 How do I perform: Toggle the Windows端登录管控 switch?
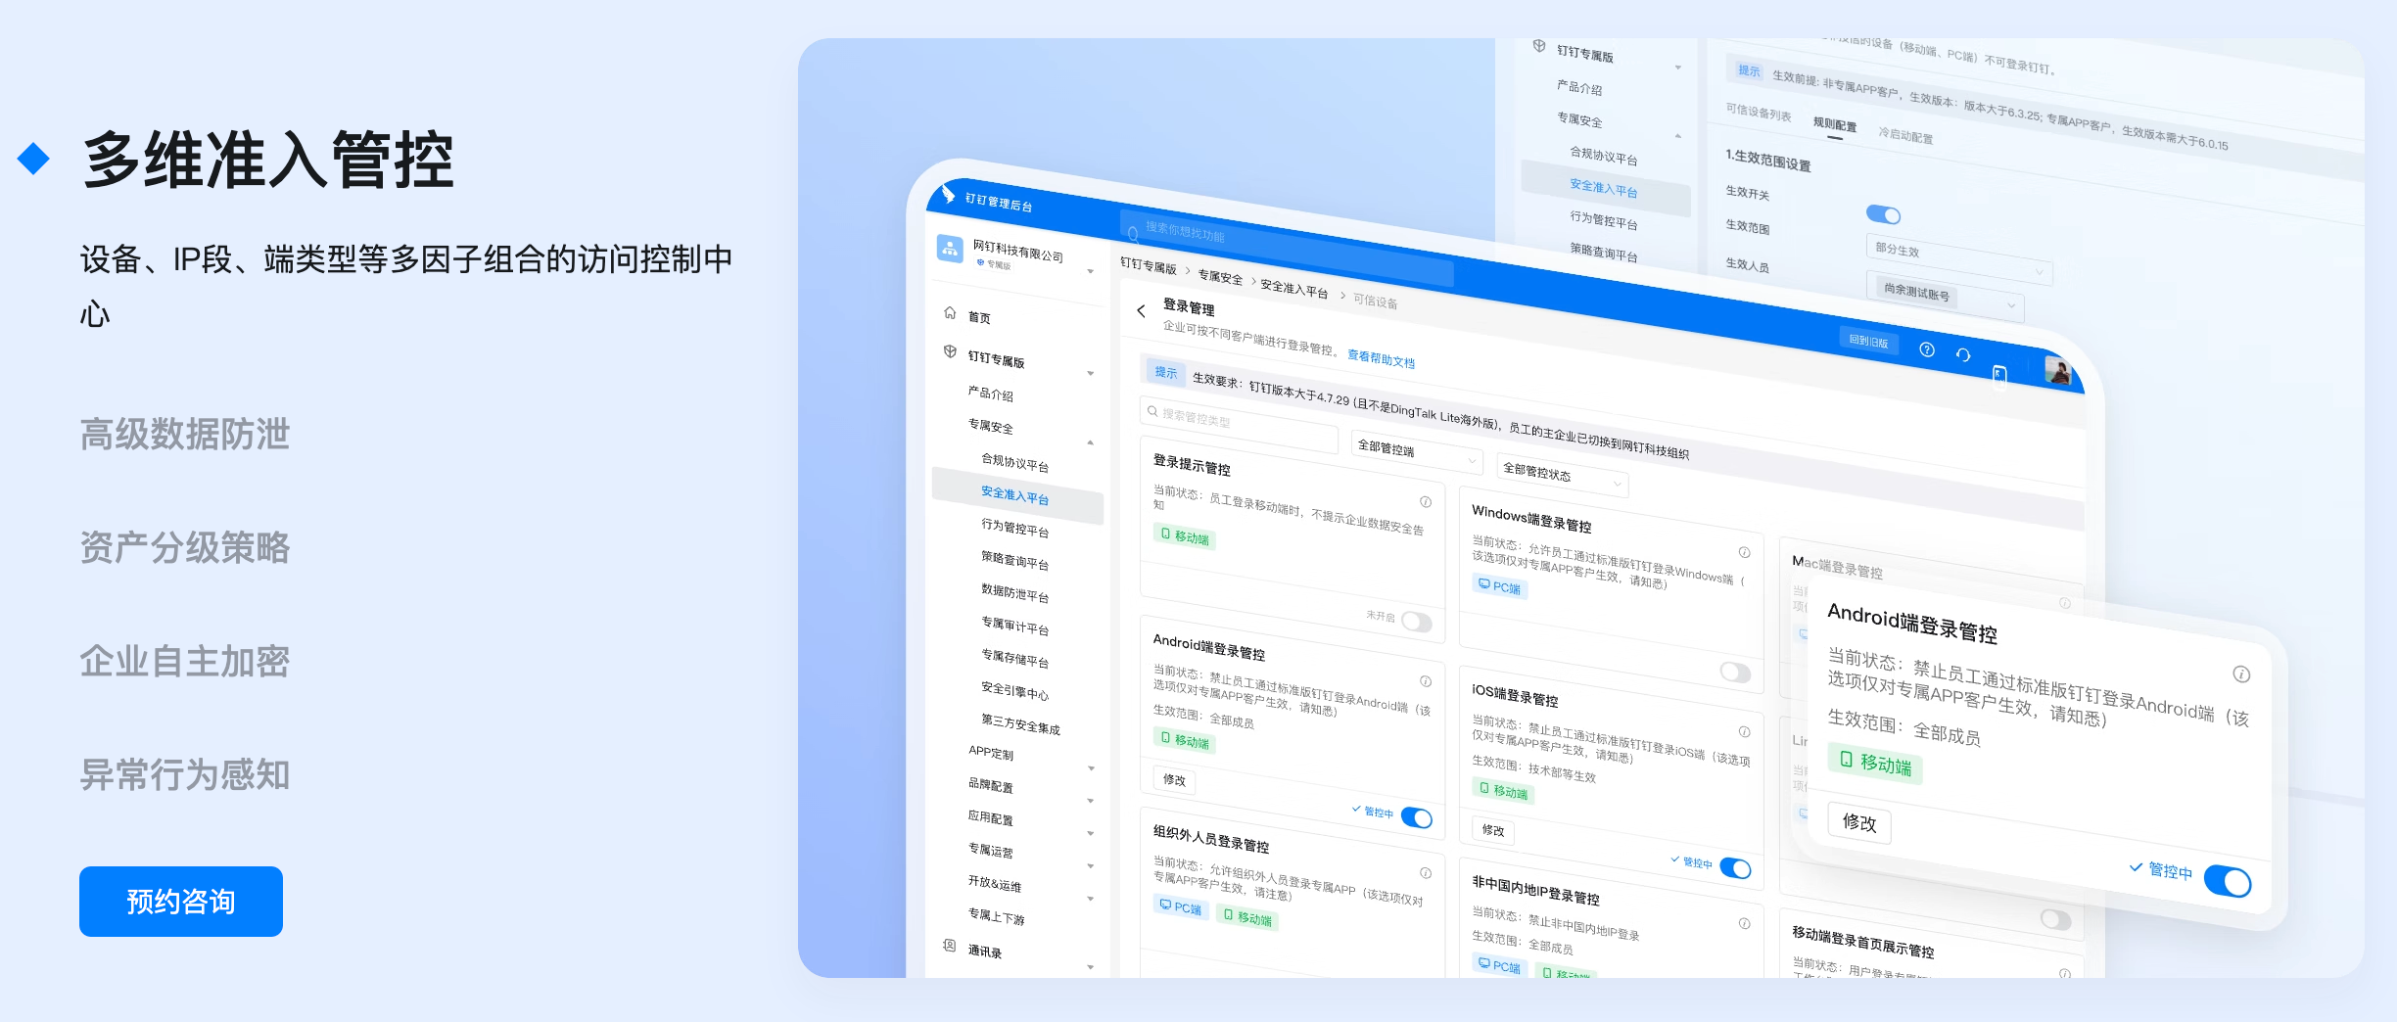coord(1735,673)
